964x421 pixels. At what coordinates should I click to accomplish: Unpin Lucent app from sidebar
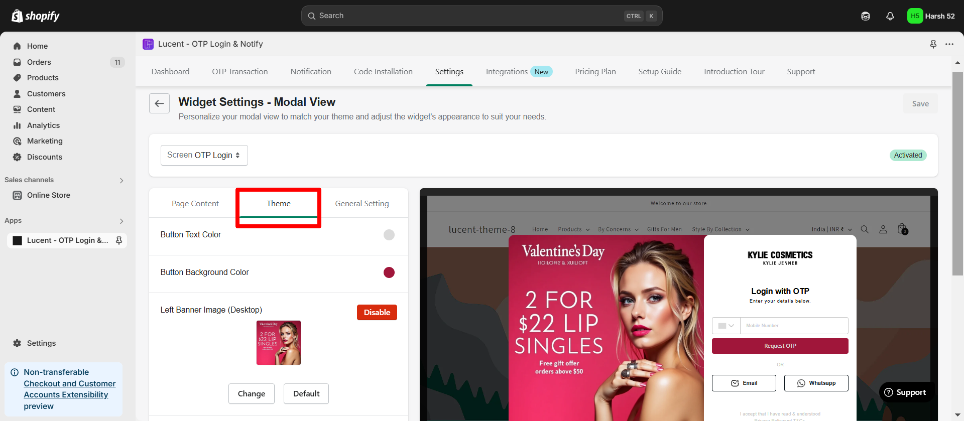(x=119, y=240)
